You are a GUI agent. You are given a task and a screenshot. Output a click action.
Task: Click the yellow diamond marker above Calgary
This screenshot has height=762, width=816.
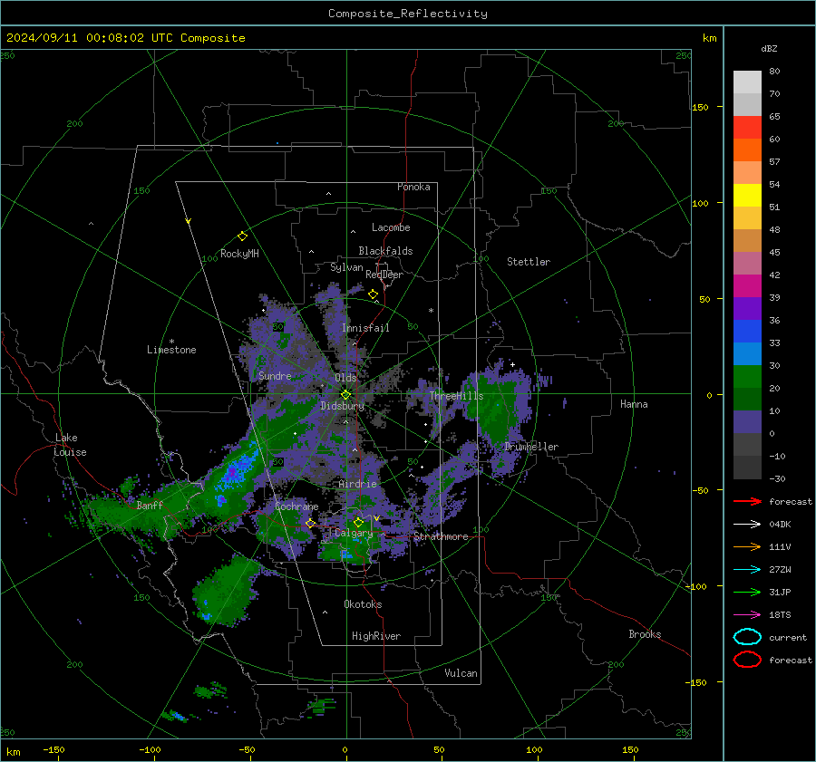(x=358, y=522)
